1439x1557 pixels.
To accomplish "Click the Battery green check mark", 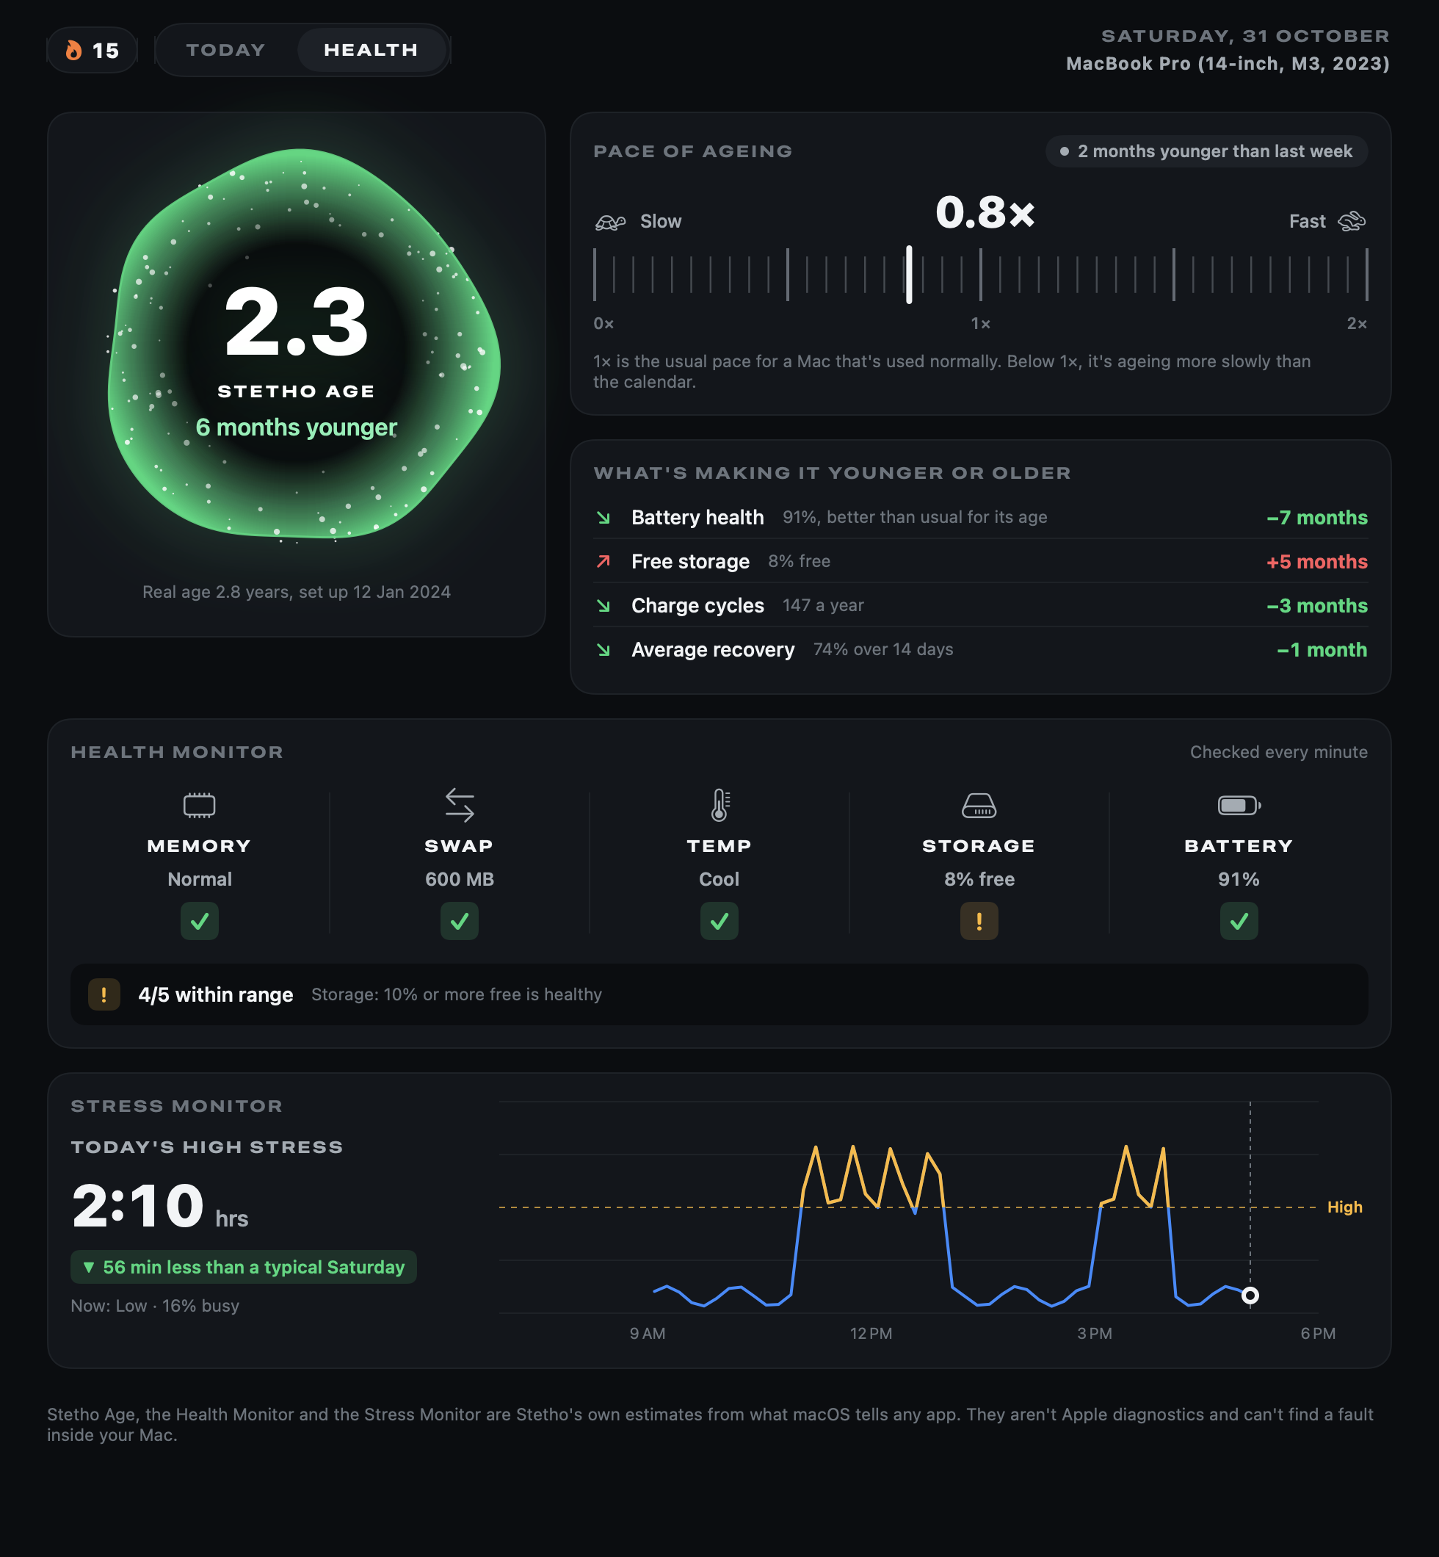I will (1239, 922).
